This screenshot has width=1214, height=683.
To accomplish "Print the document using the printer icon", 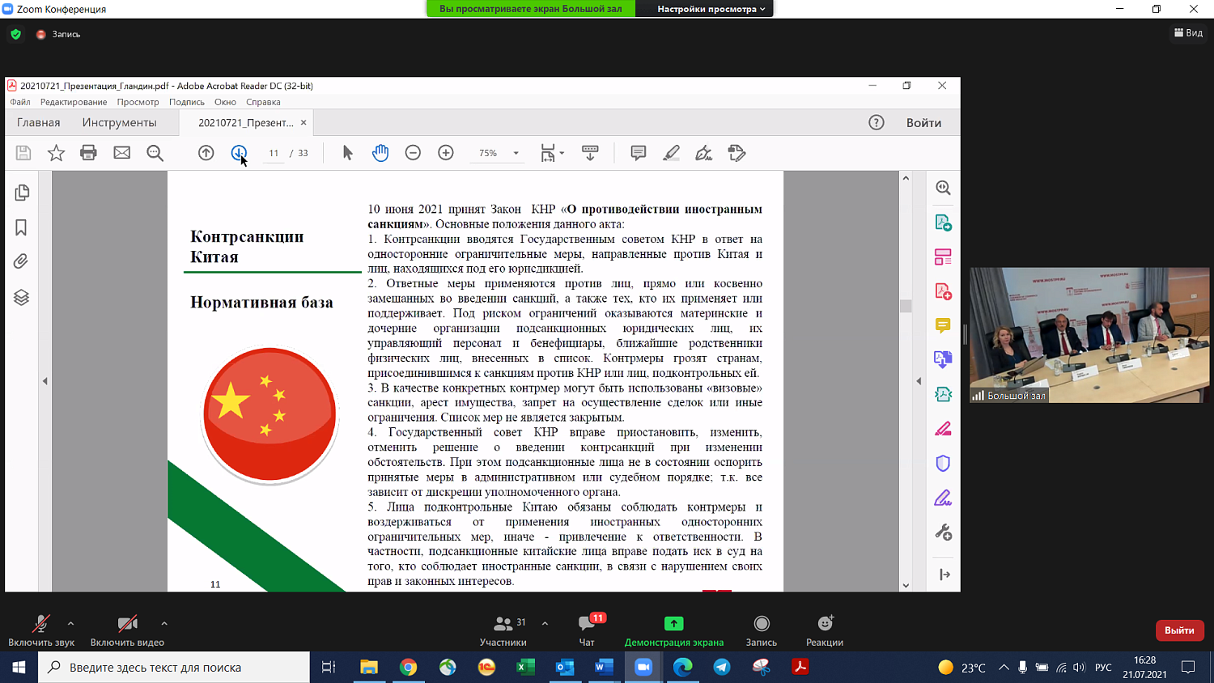I will coord(89,153).
